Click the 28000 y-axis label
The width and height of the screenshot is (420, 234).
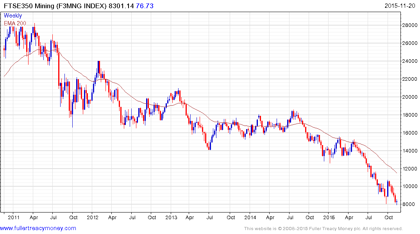point(409,25)
